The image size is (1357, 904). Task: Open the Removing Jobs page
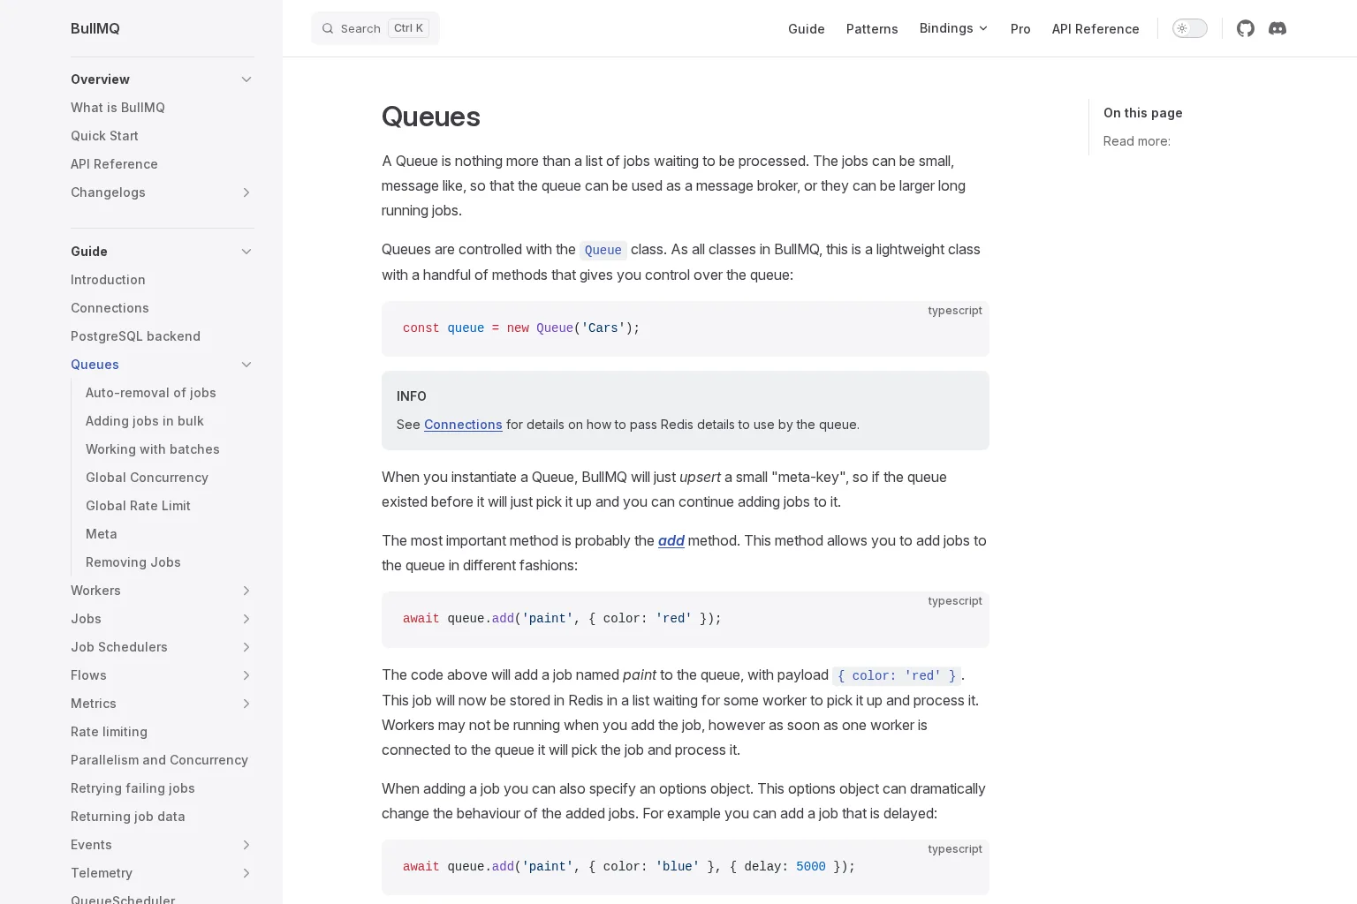[133, 562]
